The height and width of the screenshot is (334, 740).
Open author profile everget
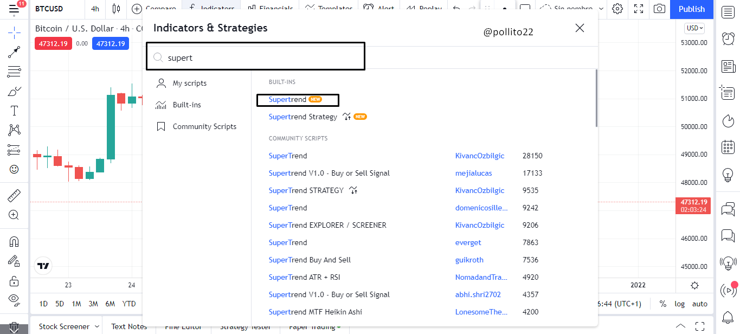click(x=468, y=242)
